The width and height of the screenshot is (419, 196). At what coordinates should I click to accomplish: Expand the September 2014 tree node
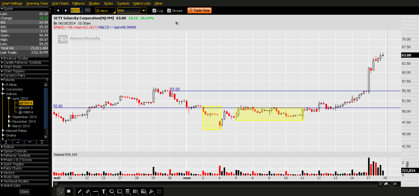tap(10, 117)
